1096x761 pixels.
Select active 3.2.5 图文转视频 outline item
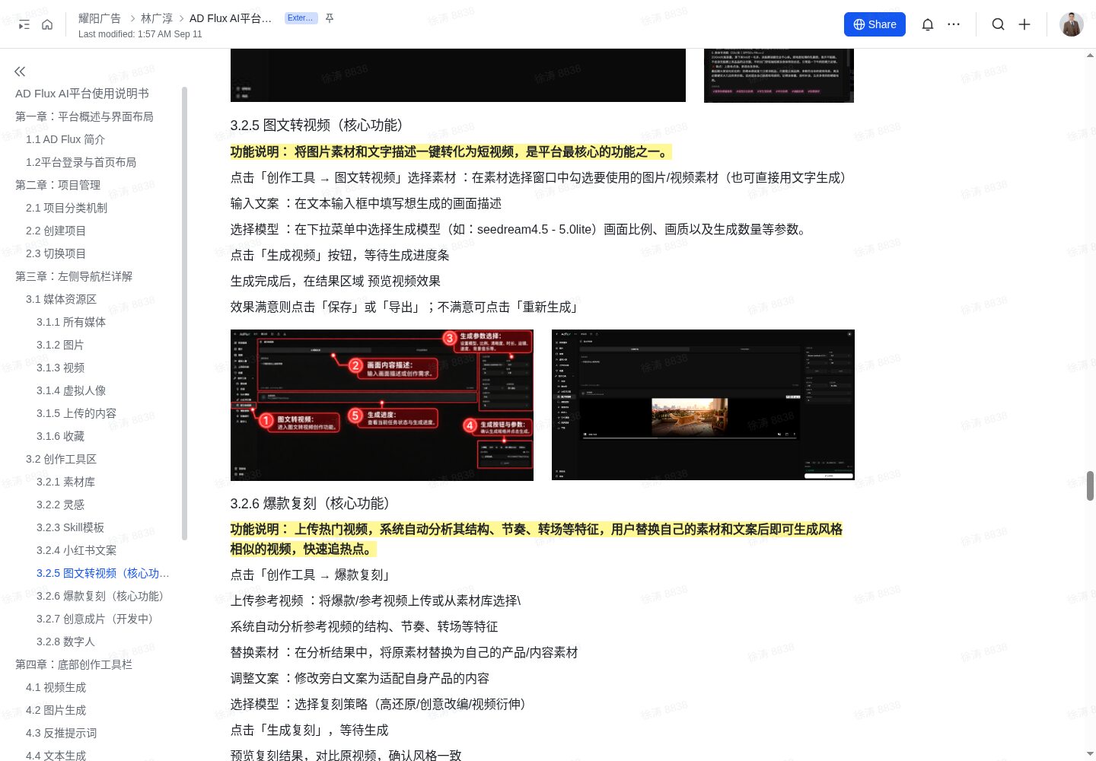(103, 573)
